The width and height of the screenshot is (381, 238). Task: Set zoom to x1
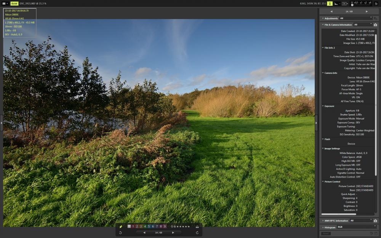[361, 3]
